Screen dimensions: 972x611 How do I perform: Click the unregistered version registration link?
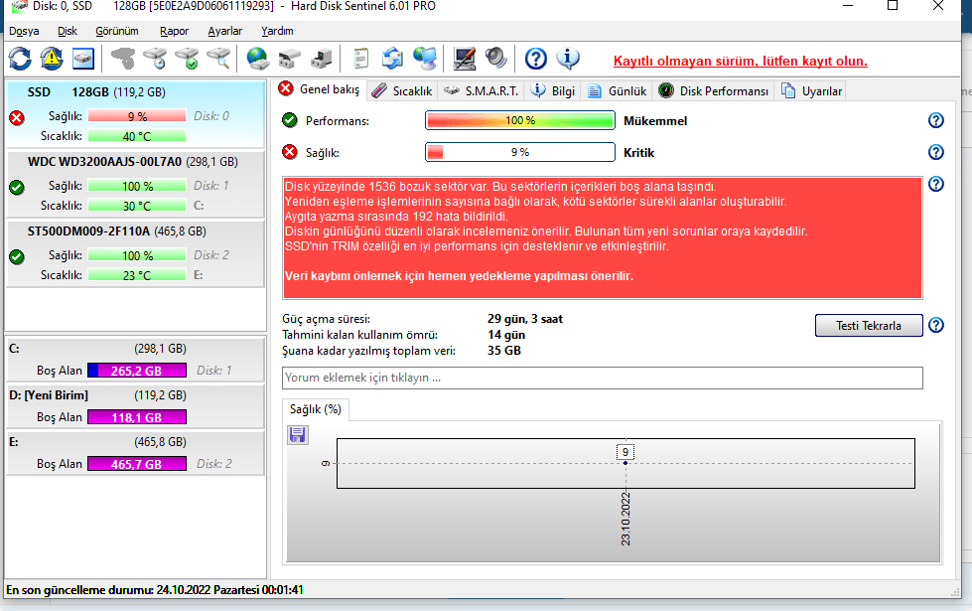point(740,61)
